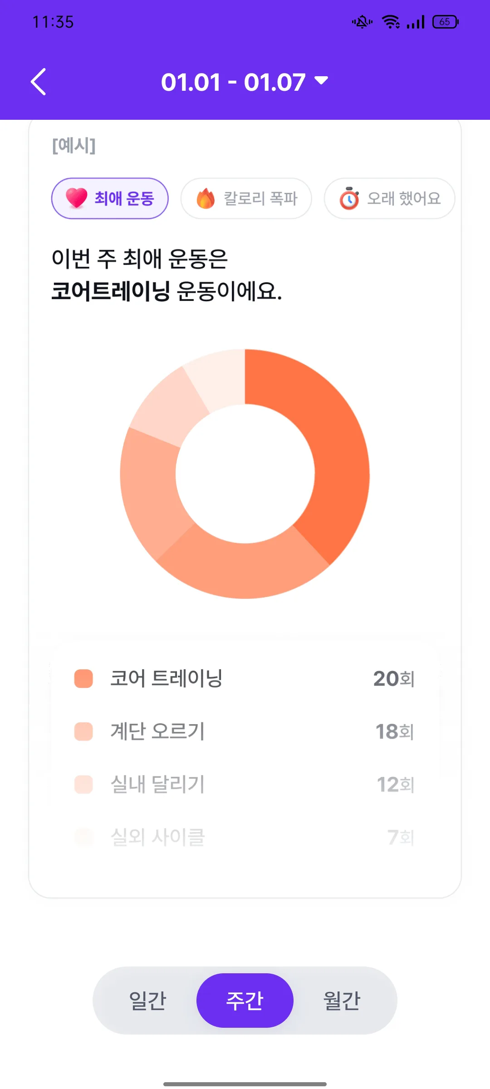490x1089 pixels.
Task: Tap the Wi-Fi status bar icon
Action: click(x=391, y=22)
